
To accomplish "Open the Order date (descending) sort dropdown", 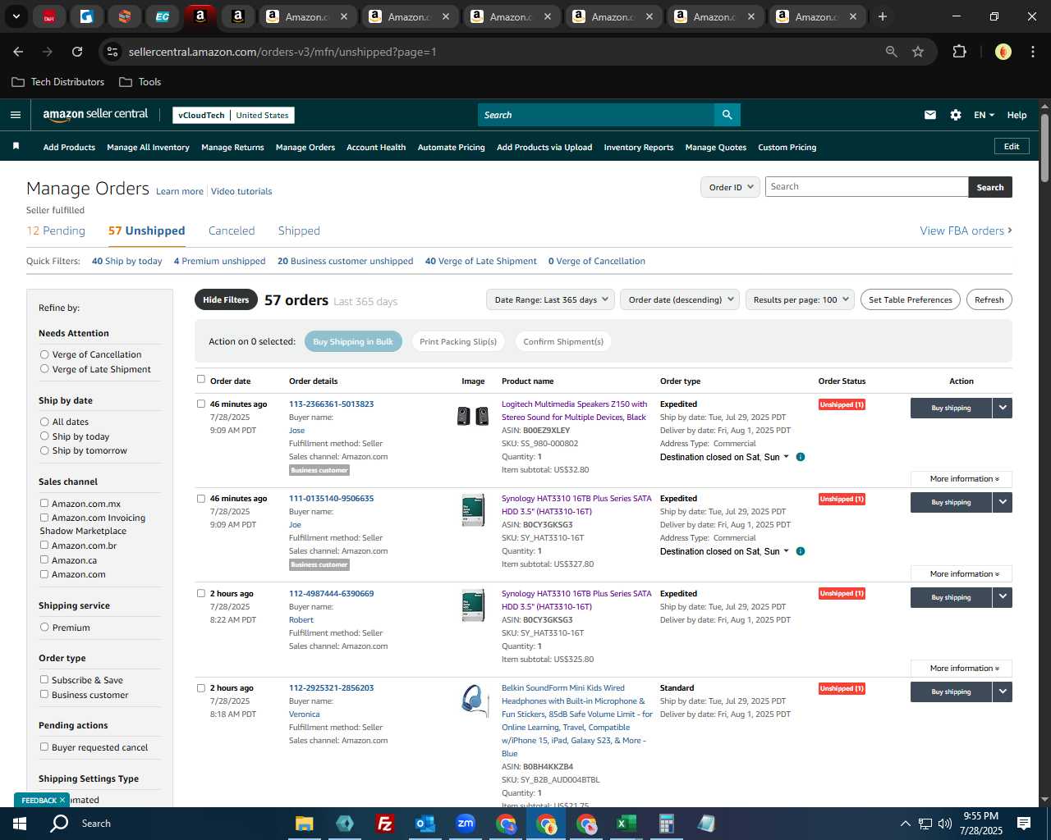I will click(680, 299).
